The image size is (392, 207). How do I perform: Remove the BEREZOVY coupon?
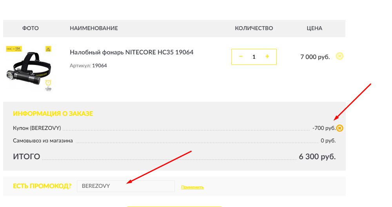pos(339,128)
